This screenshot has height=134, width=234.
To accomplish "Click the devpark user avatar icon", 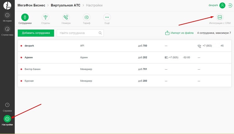I will [x=222, y=5].
